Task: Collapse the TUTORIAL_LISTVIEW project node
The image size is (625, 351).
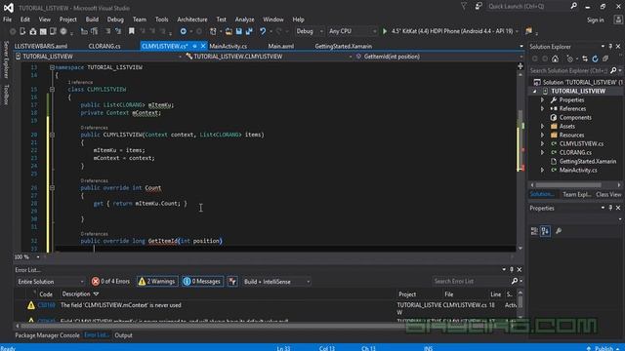Action: point(535,91)
